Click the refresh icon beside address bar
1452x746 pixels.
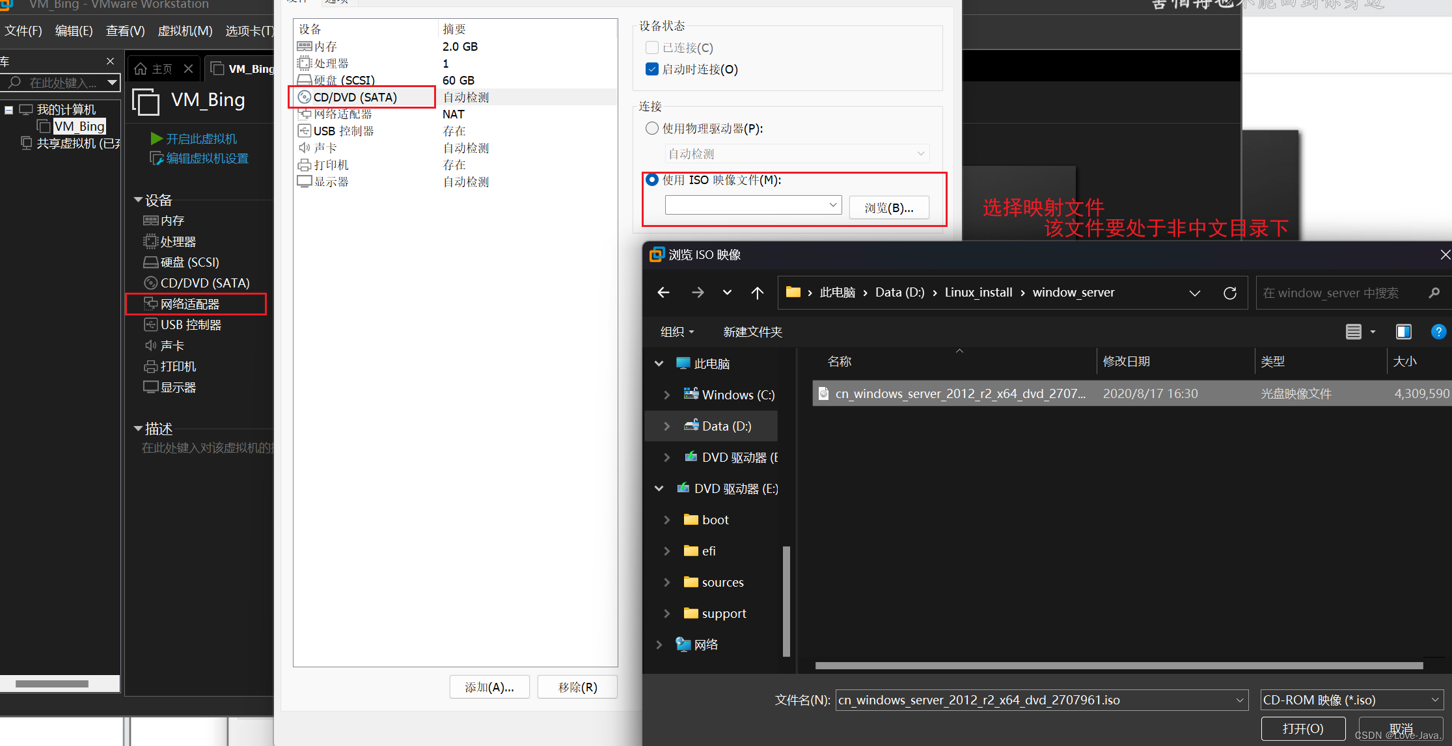point(1229,293)
